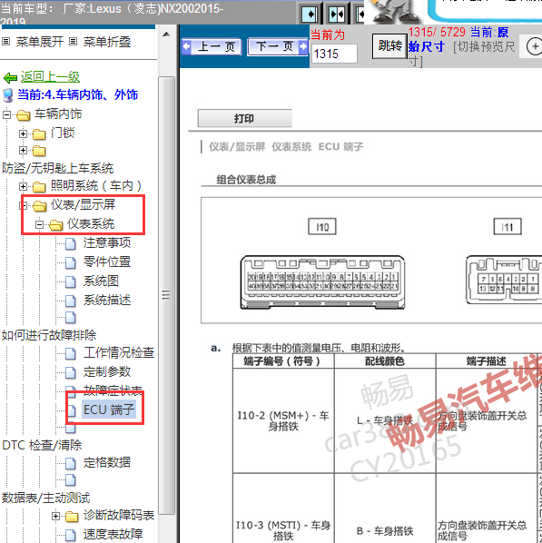Viewport: 542px width, 543px height.
Task: Click the 诊断故障码表 folder icon
Action: pyautogui.click(x=72, y=517)
